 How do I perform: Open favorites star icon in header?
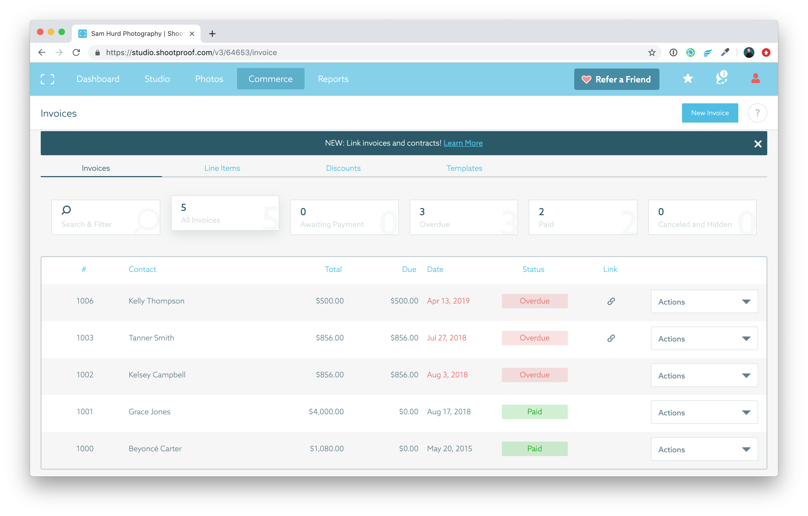(688, 79)
